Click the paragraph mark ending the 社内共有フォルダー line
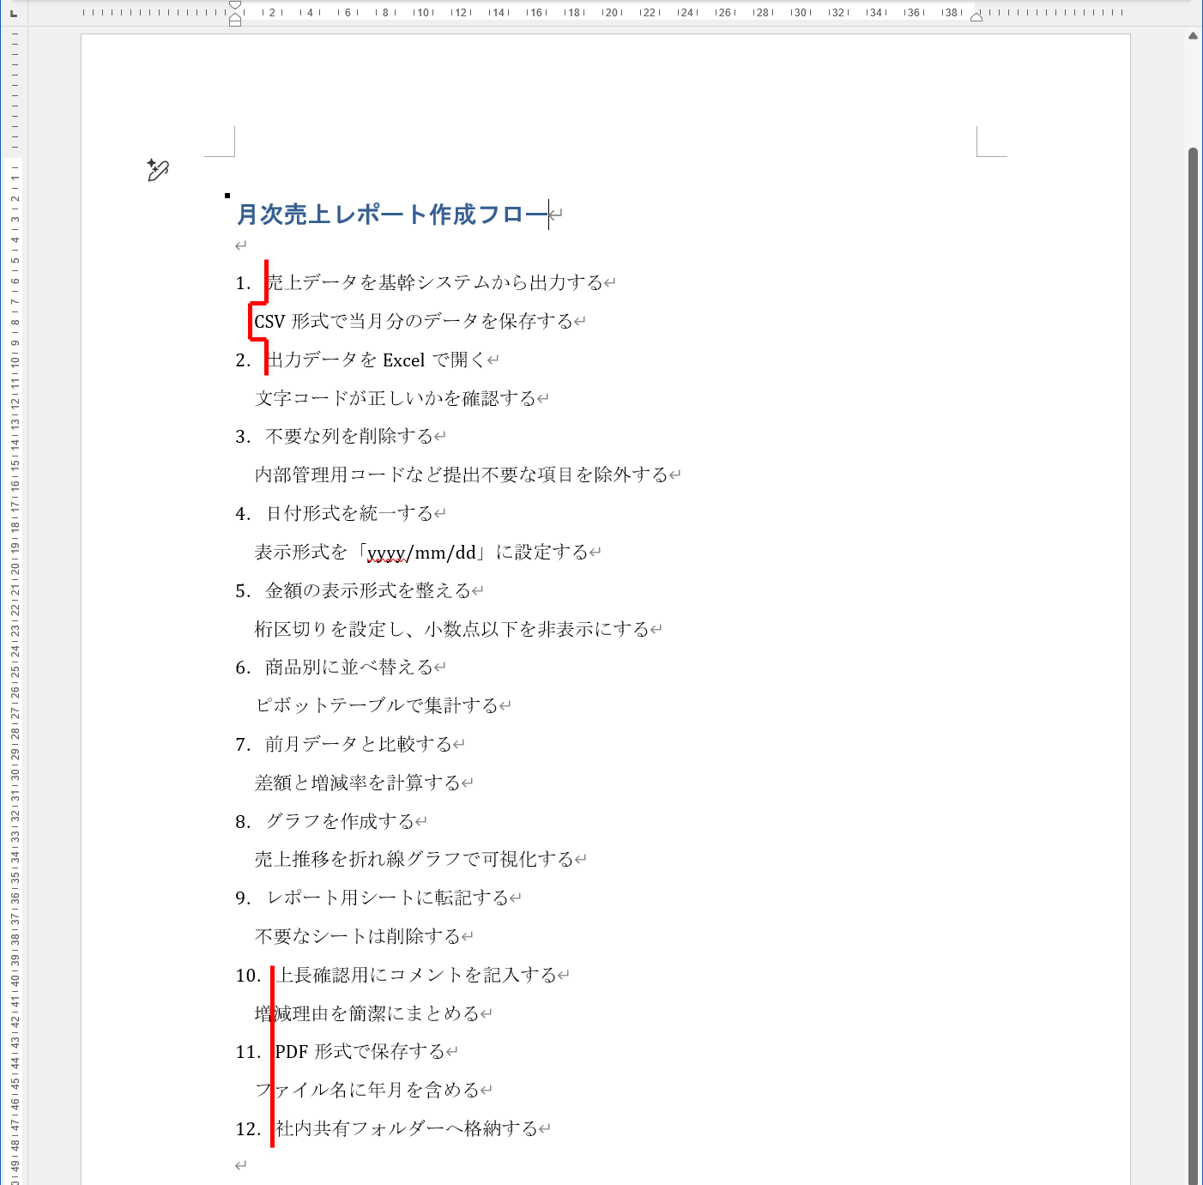 544,1128
